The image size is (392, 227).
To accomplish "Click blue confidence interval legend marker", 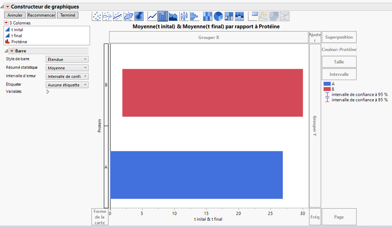I will click(327, 94).
